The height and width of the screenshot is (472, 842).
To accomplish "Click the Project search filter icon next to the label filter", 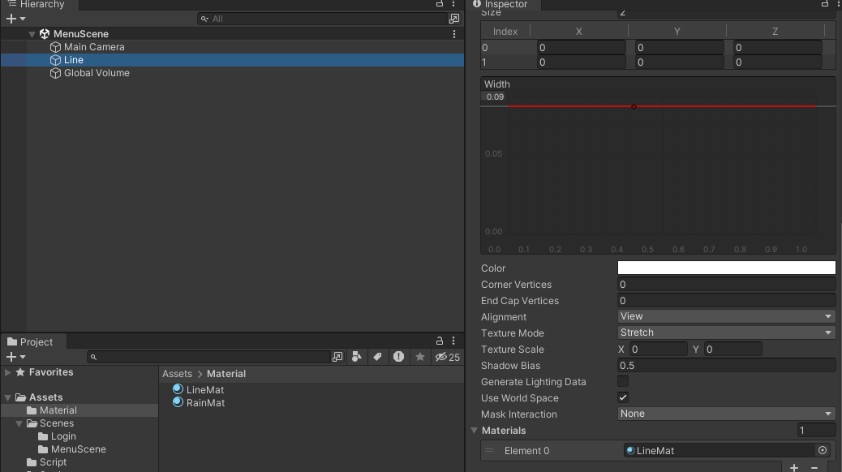I will (x=357, y=357).
